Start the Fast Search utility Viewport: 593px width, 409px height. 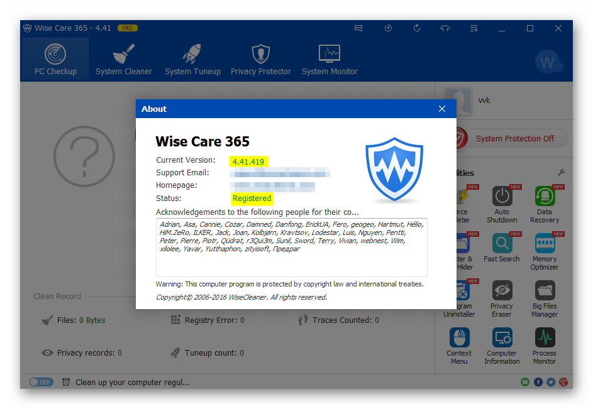pyautogui.click(x=502, y=248)
